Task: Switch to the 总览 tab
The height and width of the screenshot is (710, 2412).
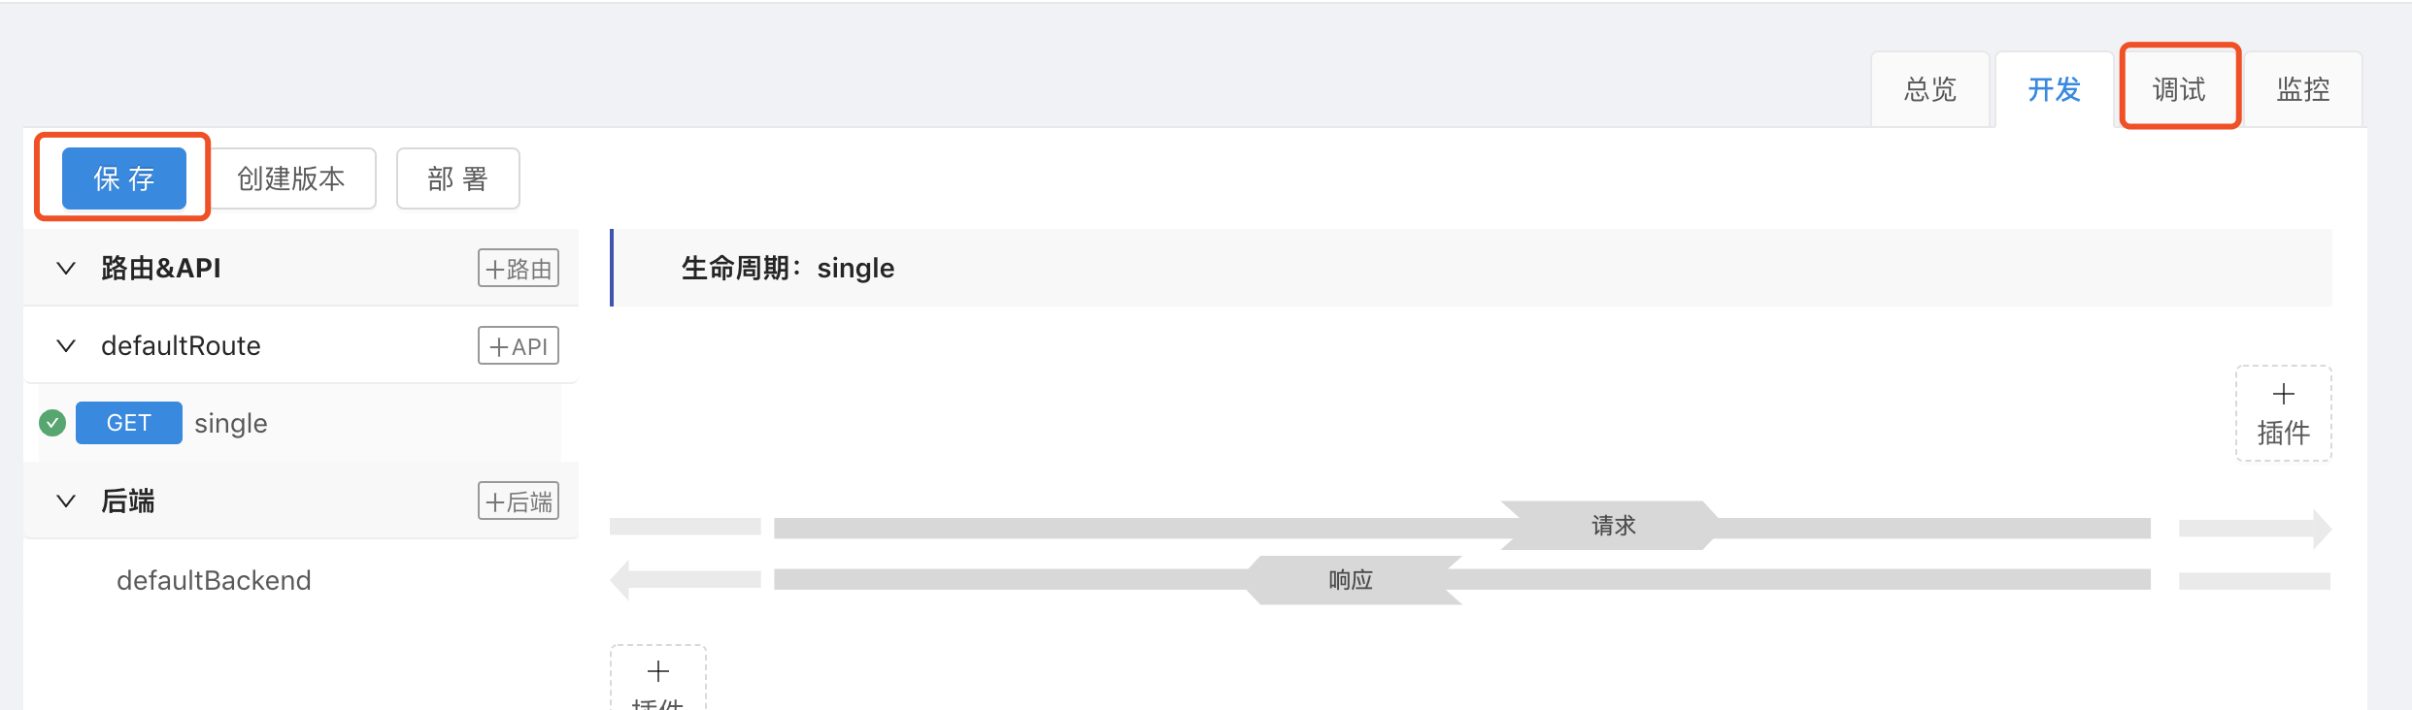Action: click(1929, 90)
